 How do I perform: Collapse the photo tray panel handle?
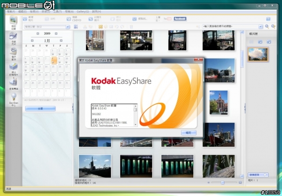pos(245,108)
